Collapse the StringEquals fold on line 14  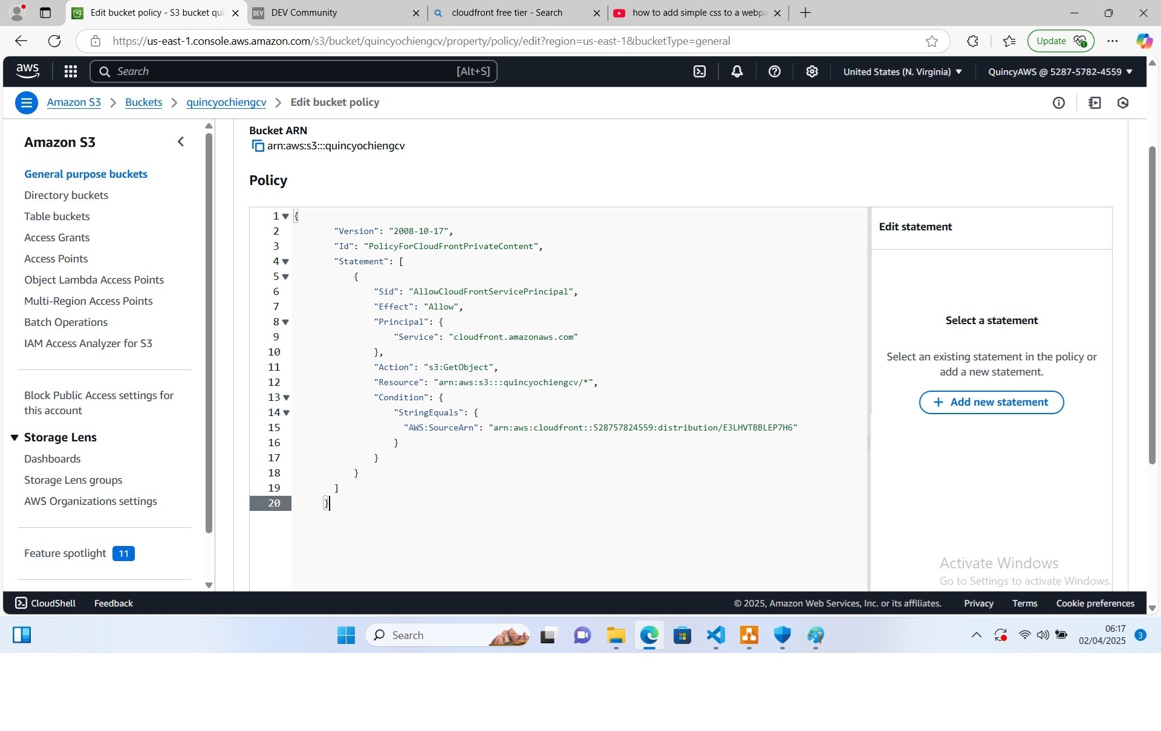tap(286, 413)
